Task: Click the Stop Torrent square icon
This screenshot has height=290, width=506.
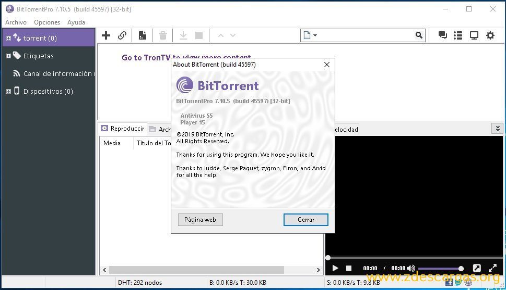Action: [199, 35]
